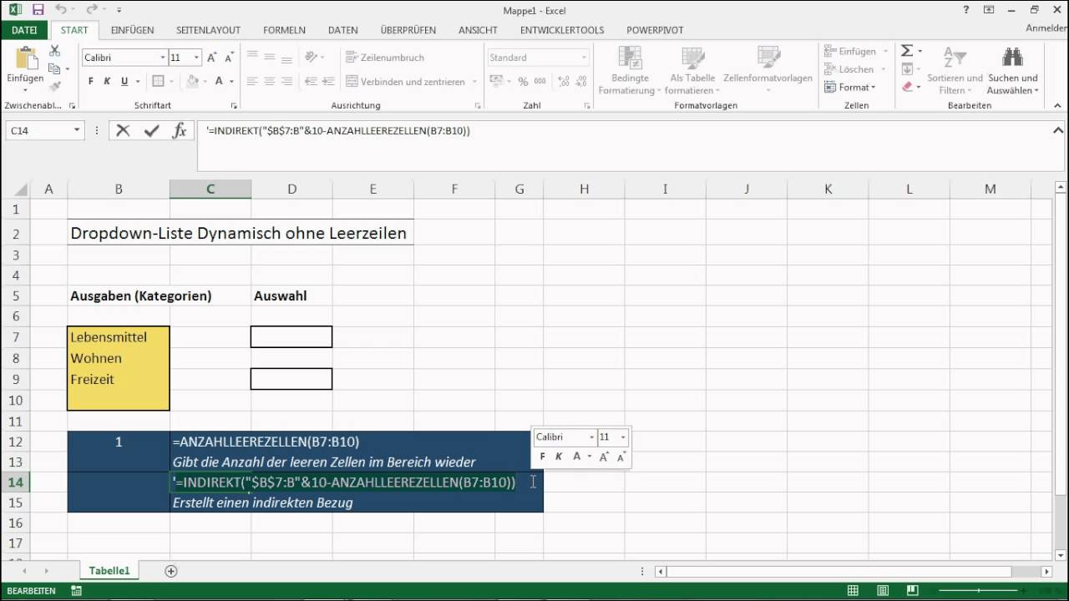Open the ribbon font size dropdown
1069x601 pixels.
point(197,58)
